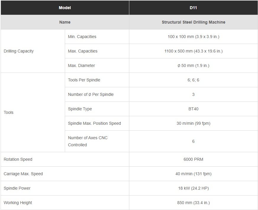Image resolution: width=258 pixels, height=210 pixels.
Task: Select the Max. Capacities label
Action: (83, 51)
